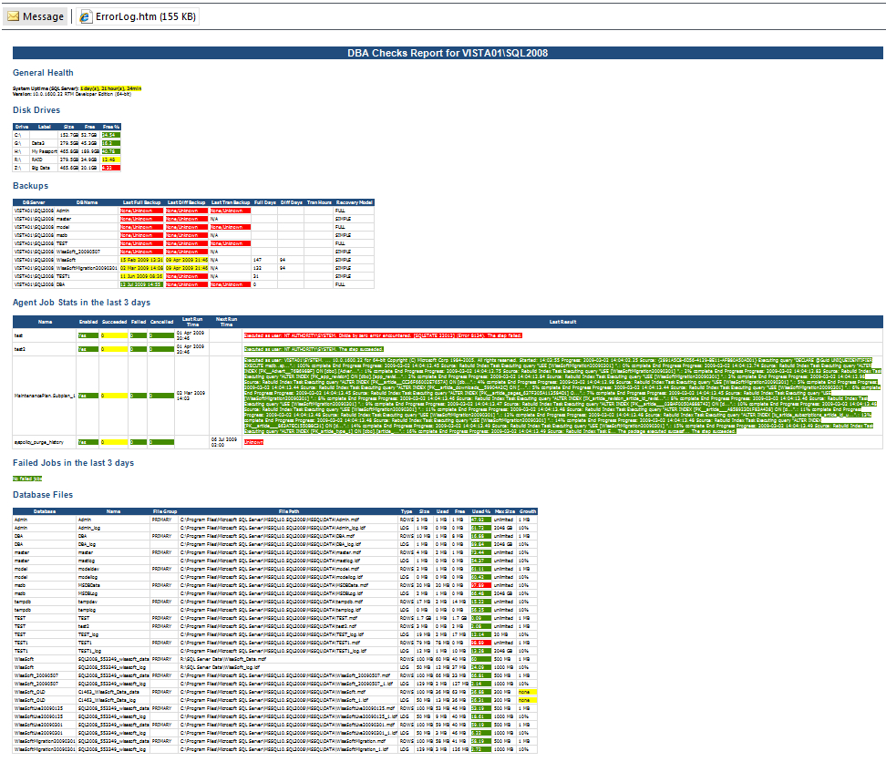Click the Database Files section heading
This screenshot has width=886, height=762.
click(x=40, y=494)
